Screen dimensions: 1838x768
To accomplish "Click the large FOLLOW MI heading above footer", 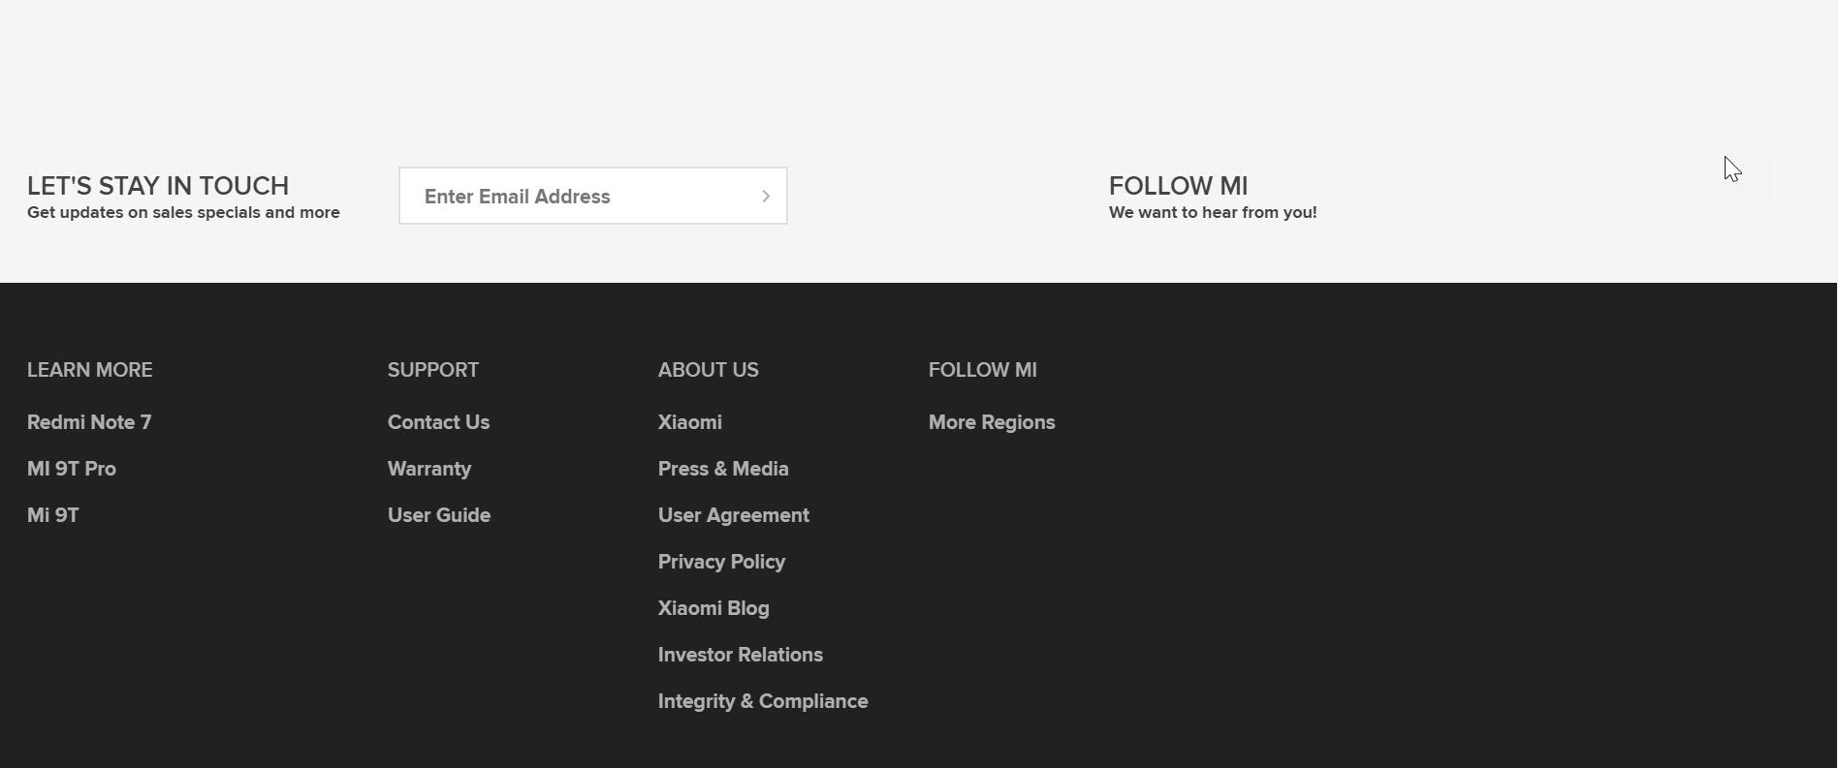I will tap(1179, 186).
